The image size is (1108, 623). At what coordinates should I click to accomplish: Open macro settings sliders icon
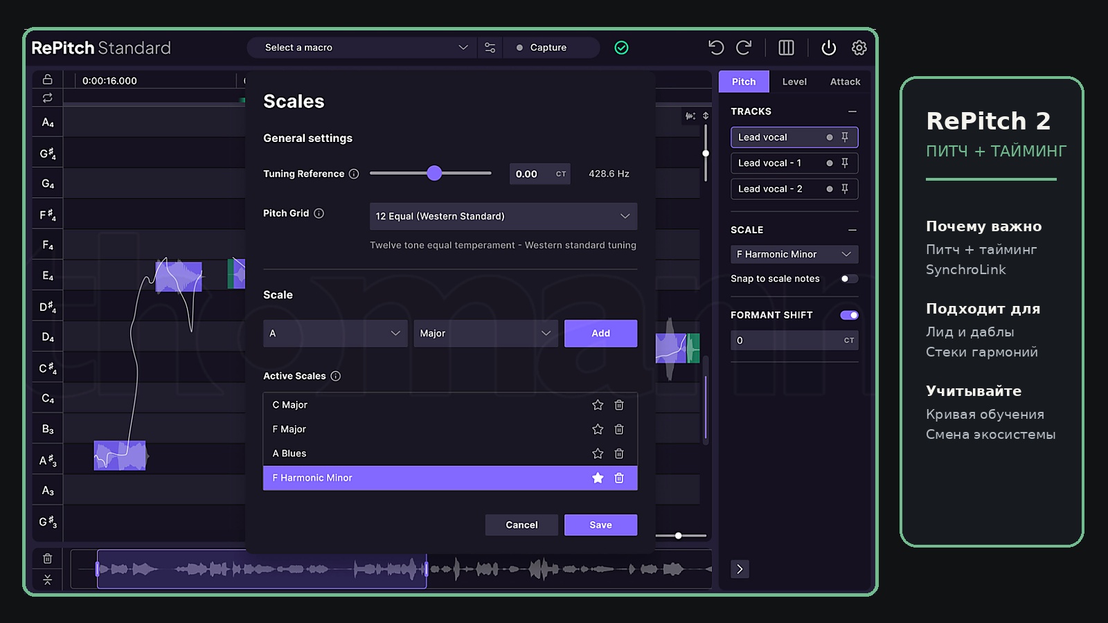click(x=490, y=48)
